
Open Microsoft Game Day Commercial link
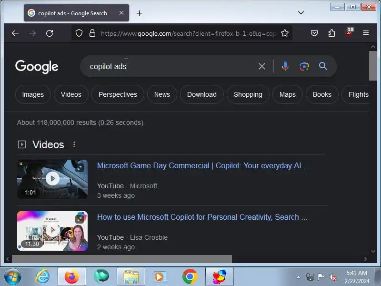203,165
